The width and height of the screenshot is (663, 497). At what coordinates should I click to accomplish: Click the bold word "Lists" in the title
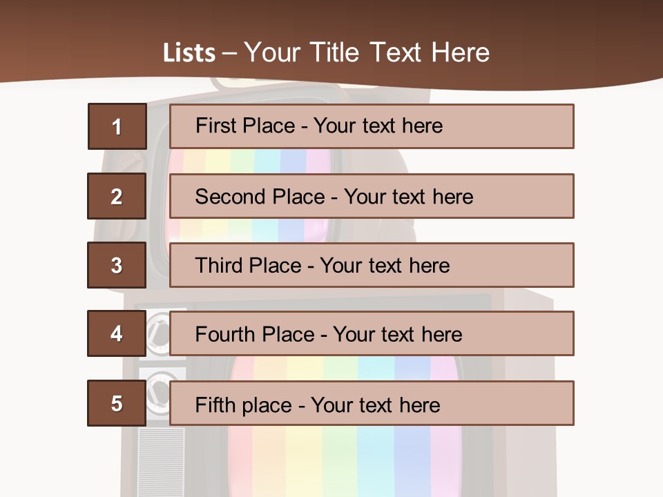189,53
